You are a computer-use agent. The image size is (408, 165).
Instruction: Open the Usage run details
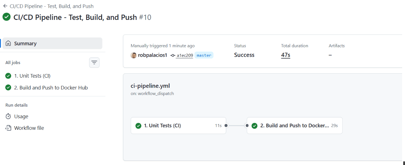click(21, 116)
